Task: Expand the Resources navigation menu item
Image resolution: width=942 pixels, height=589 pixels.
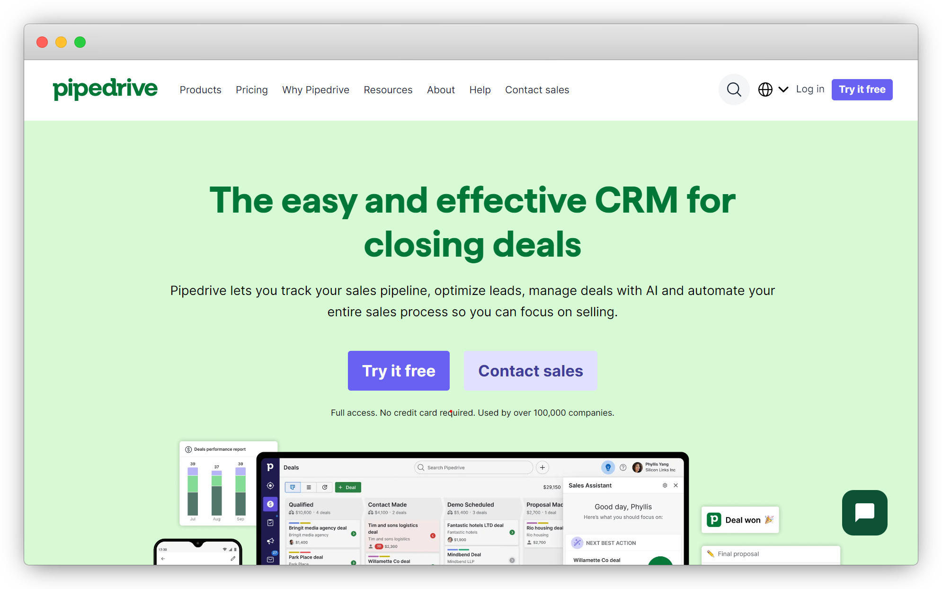Action: pos(388,89)
